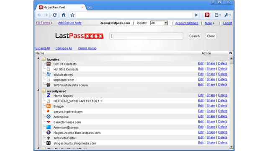The image size is (268, 151).
Task: Click the Search button
Action: [x=194, y=36]
